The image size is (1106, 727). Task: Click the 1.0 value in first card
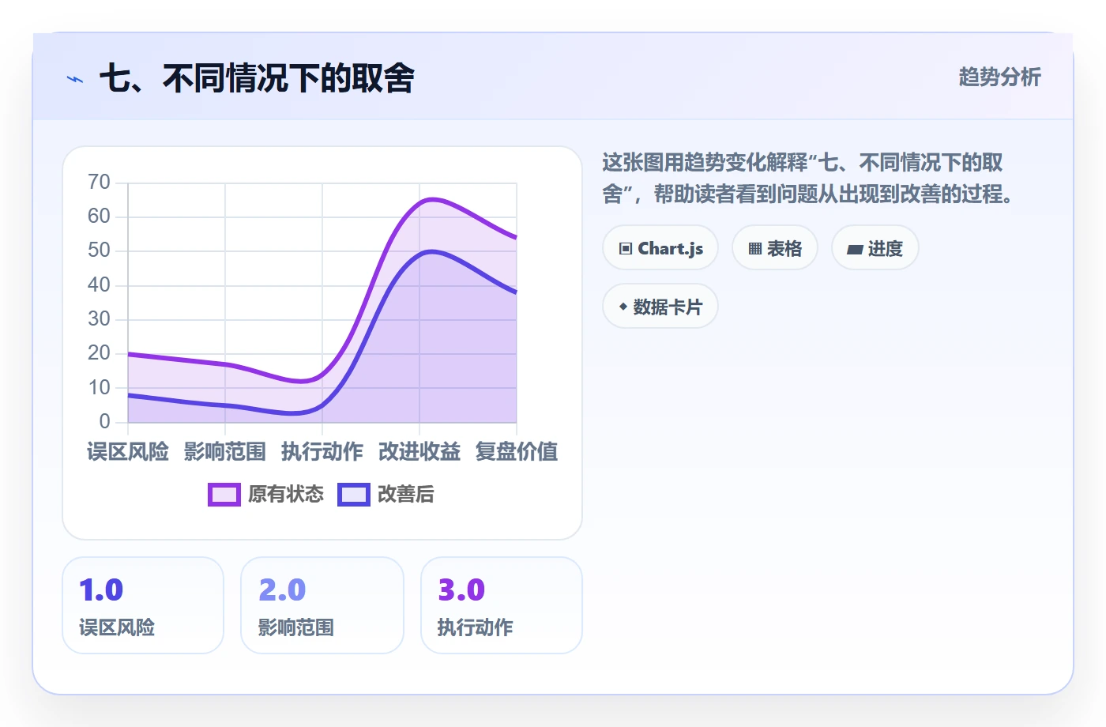[x=101, y=590]
